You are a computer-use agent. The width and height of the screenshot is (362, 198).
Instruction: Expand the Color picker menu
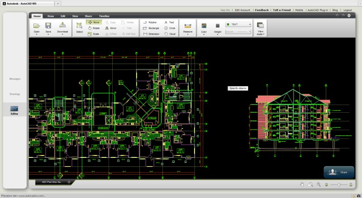(204, 28)
